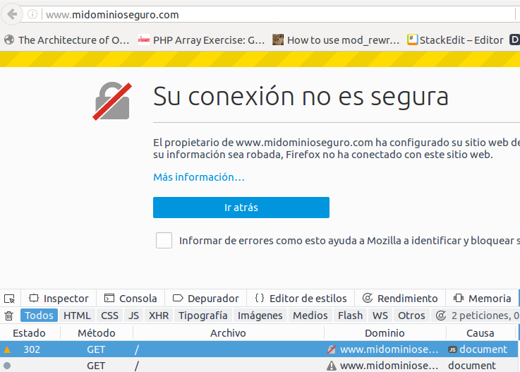
Task: Click the warning triangle in second request's domain
Action: (x=331, y=366)
